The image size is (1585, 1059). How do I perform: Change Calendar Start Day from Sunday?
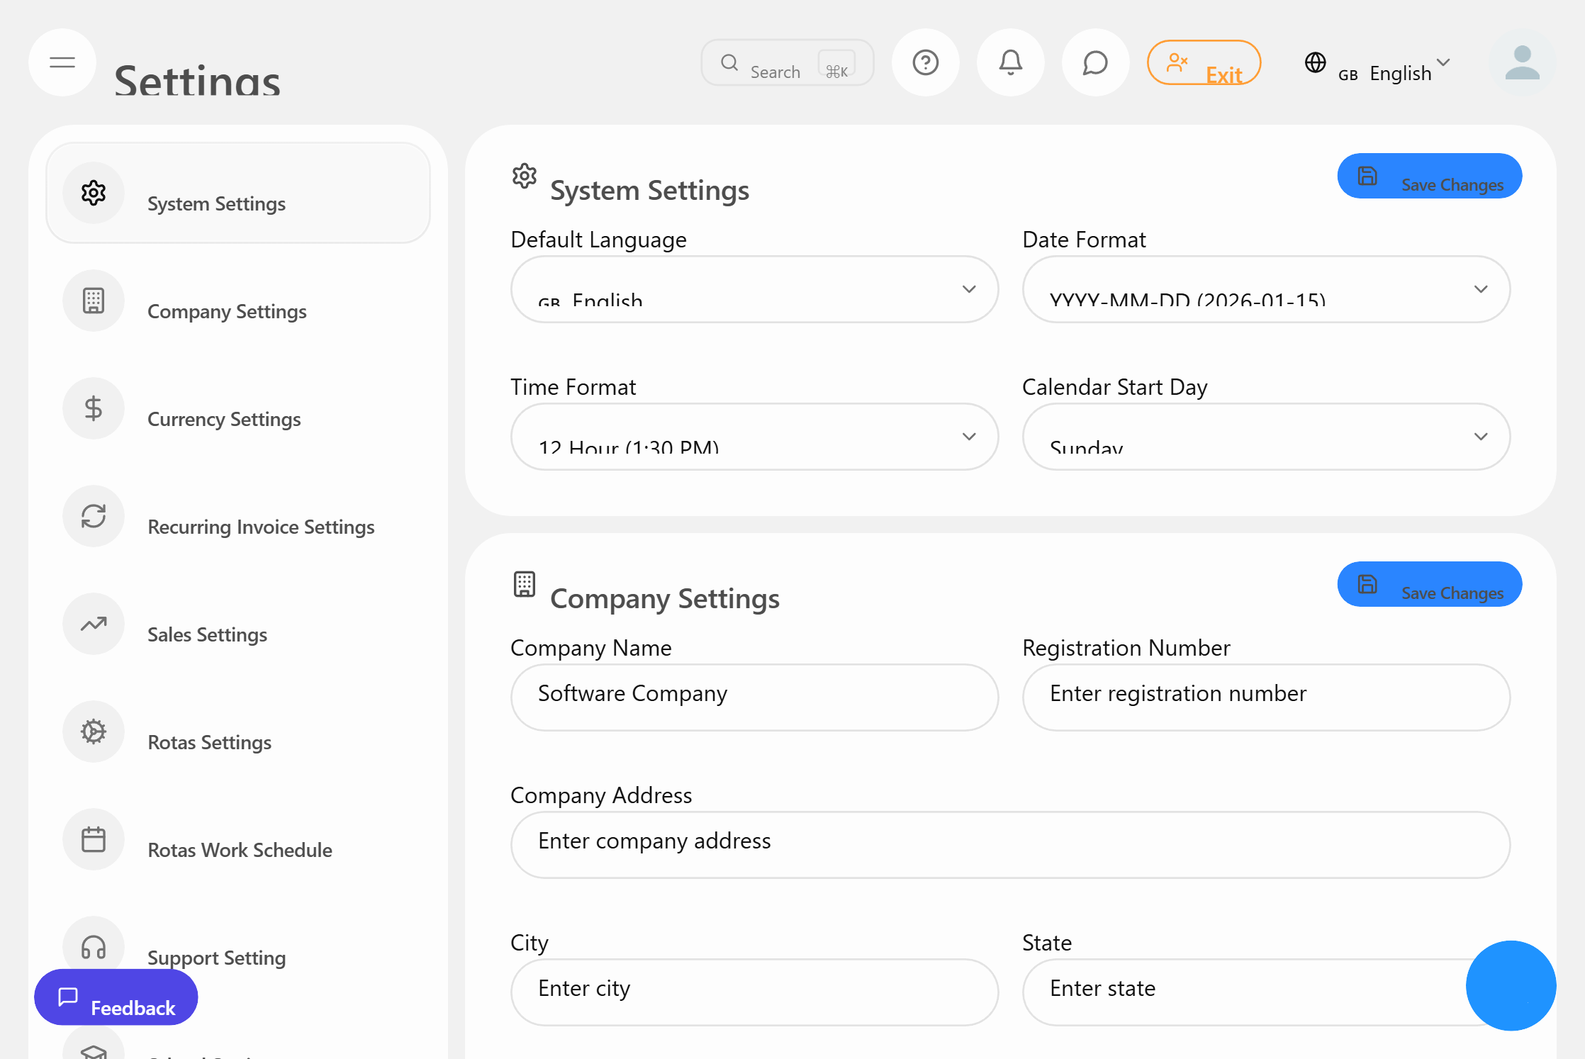point(1480,437)
